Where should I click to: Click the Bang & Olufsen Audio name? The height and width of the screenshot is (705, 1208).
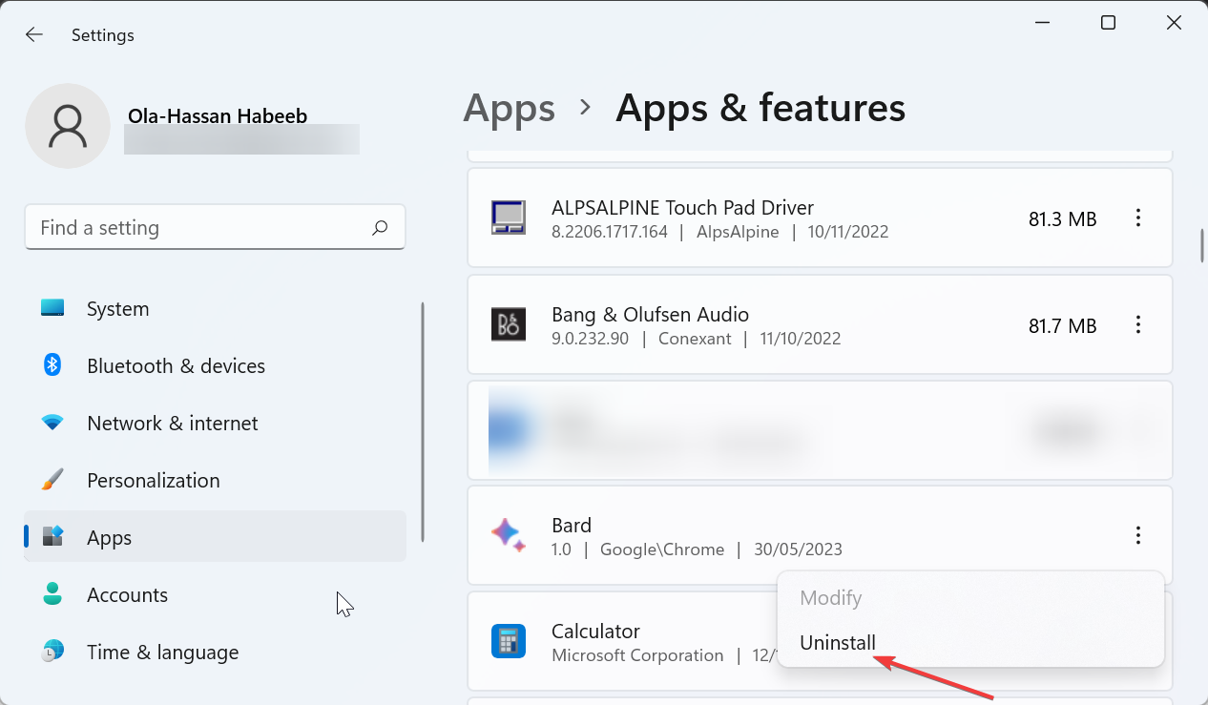(x=650, y=315)
